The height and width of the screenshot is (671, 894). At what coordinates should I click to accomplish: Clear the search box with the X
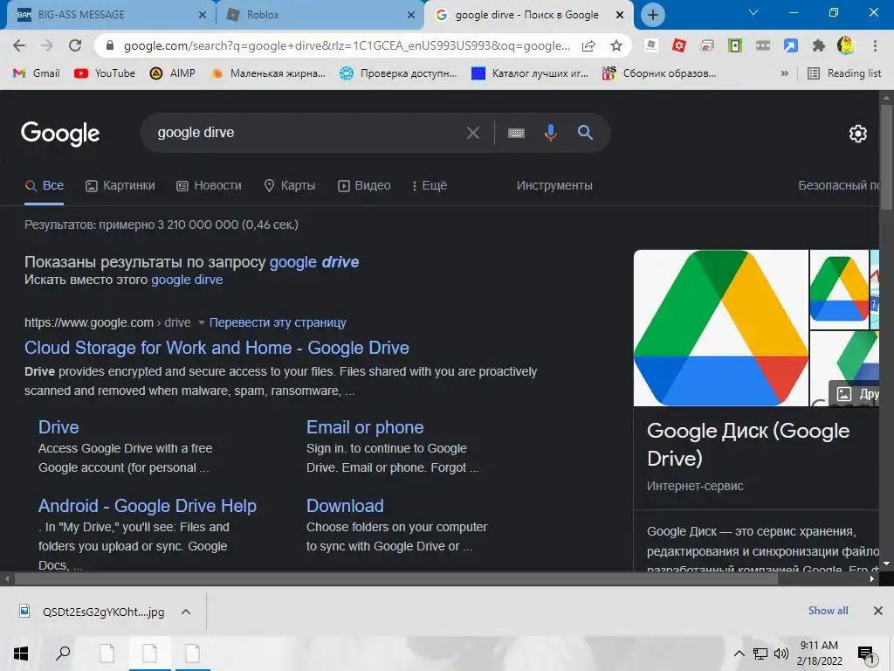472,133
